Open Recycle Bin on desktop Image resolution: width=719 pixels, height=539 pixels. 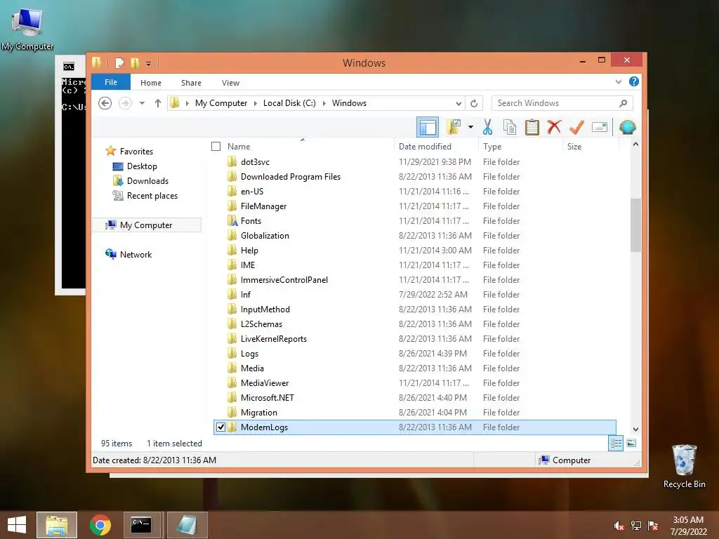[684, 466]
